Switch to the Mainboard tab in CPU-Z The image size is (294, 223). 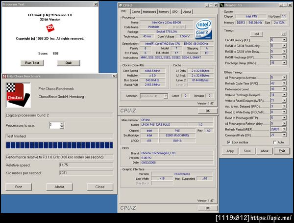149,12
